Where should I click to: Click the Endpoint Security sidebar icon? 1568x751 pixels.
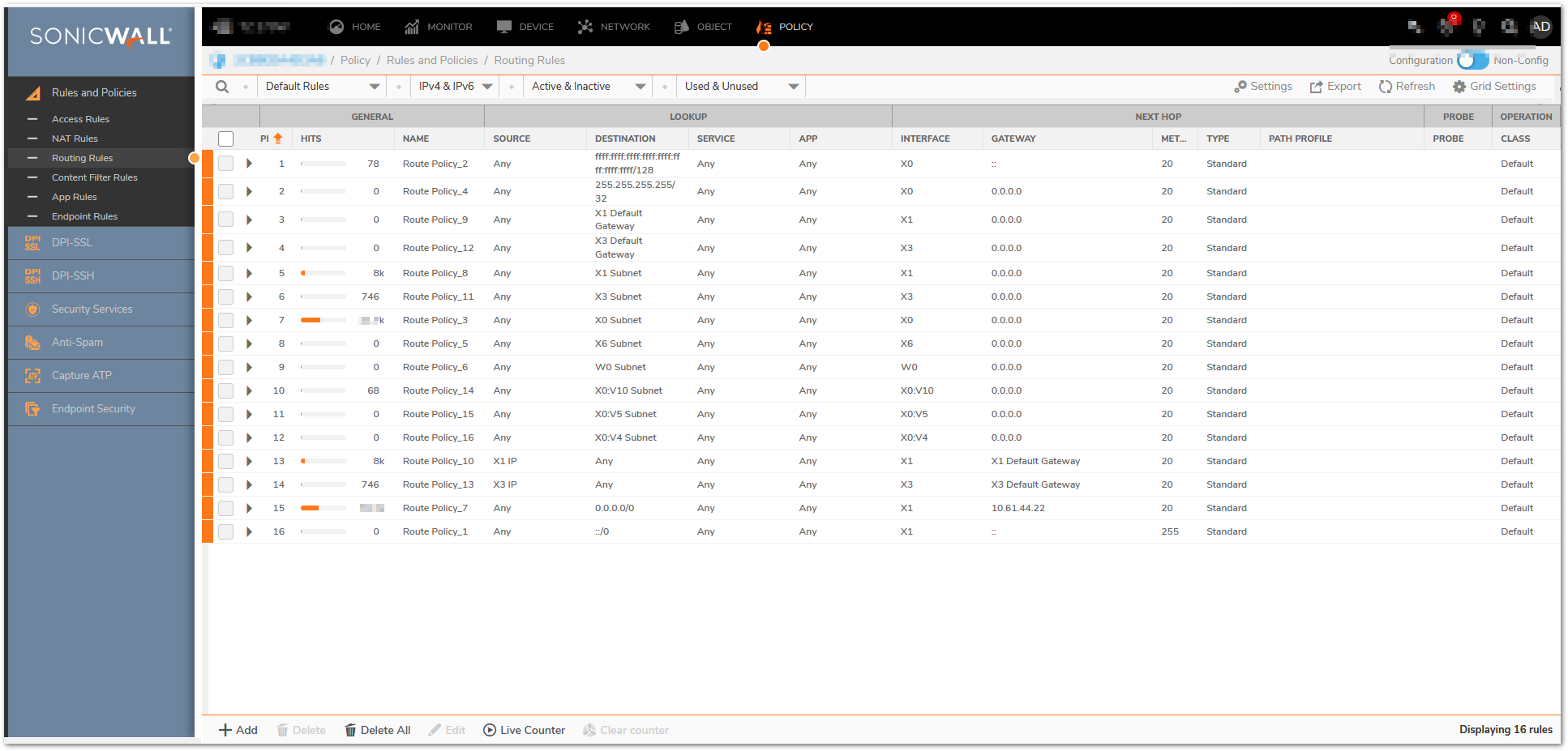click(32, 409)
